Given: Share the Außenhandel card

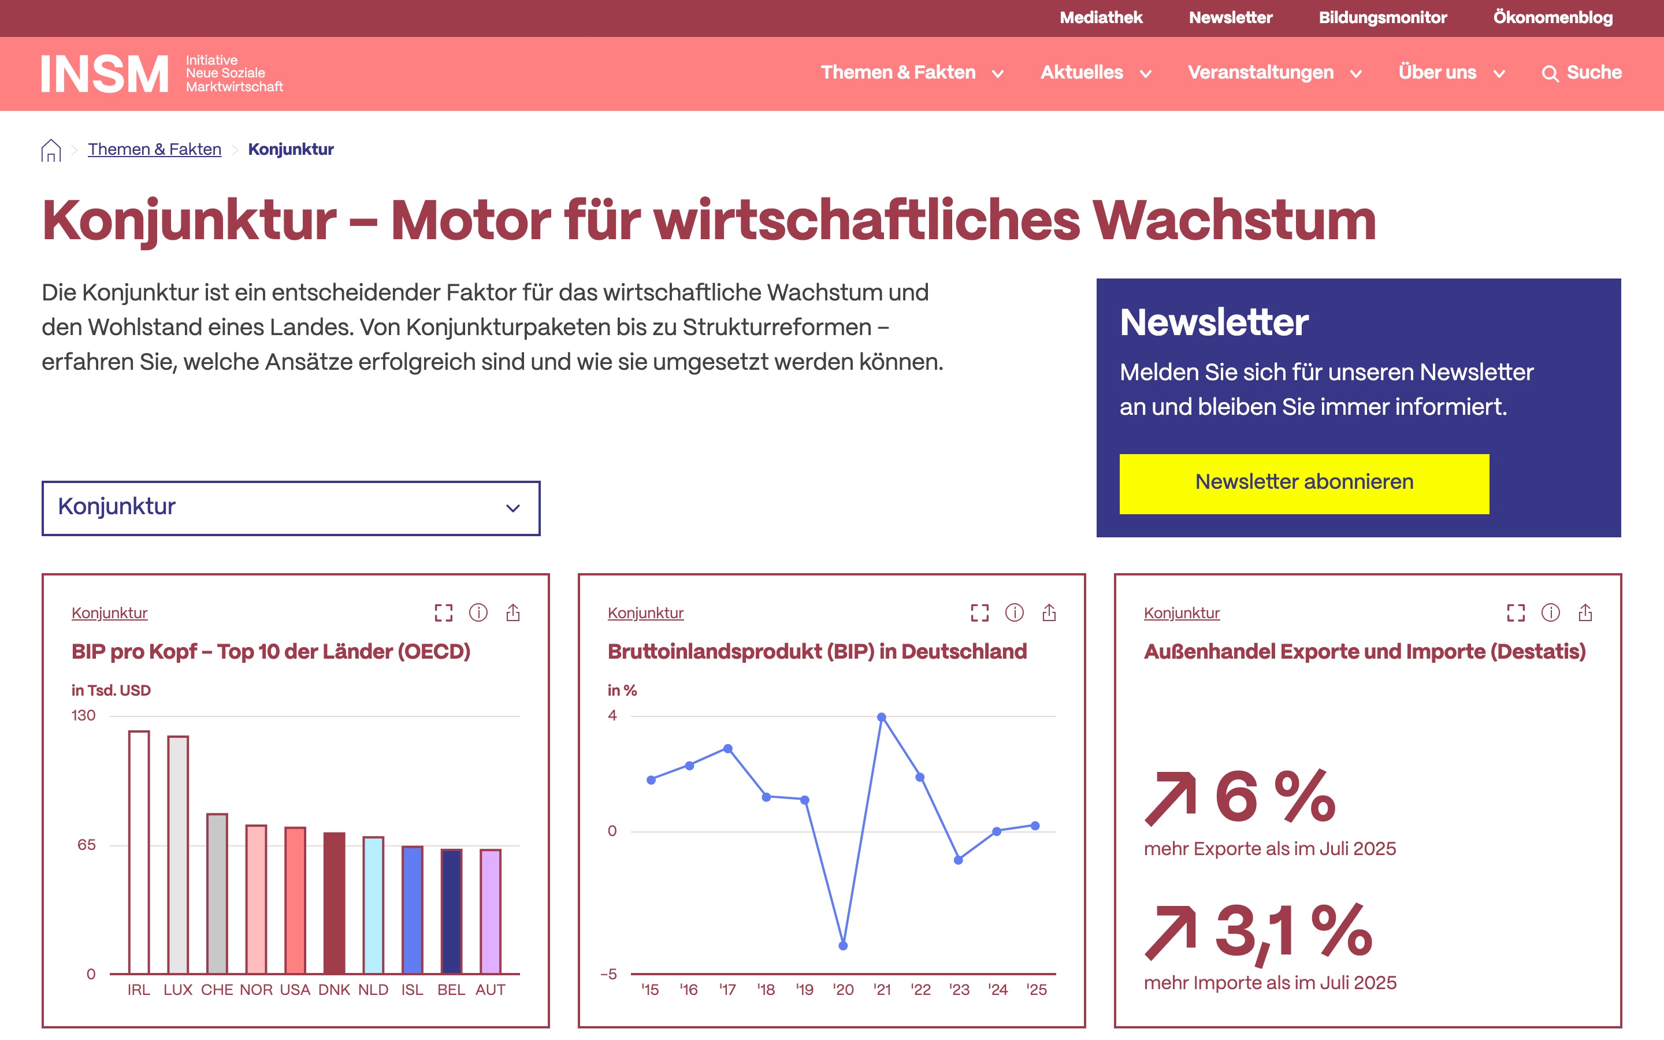Looking at the screenshot, I should [1585, 612].
